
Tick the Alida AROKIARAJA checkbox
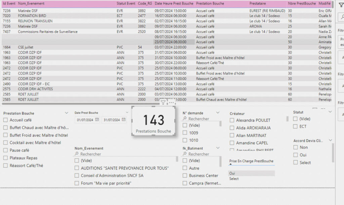(x=232, y=128)
